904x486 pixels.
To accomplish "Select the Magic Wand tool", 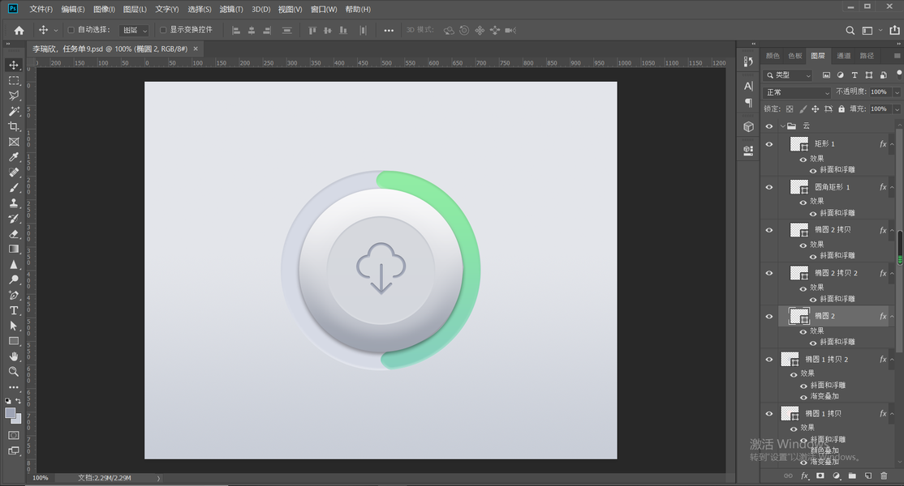I will [x=14, y=111].
